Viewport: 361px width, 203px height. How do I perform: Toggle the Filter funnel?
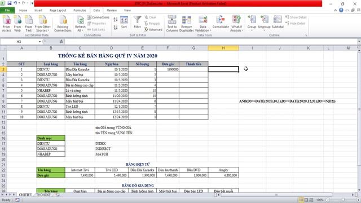[137, 23]
